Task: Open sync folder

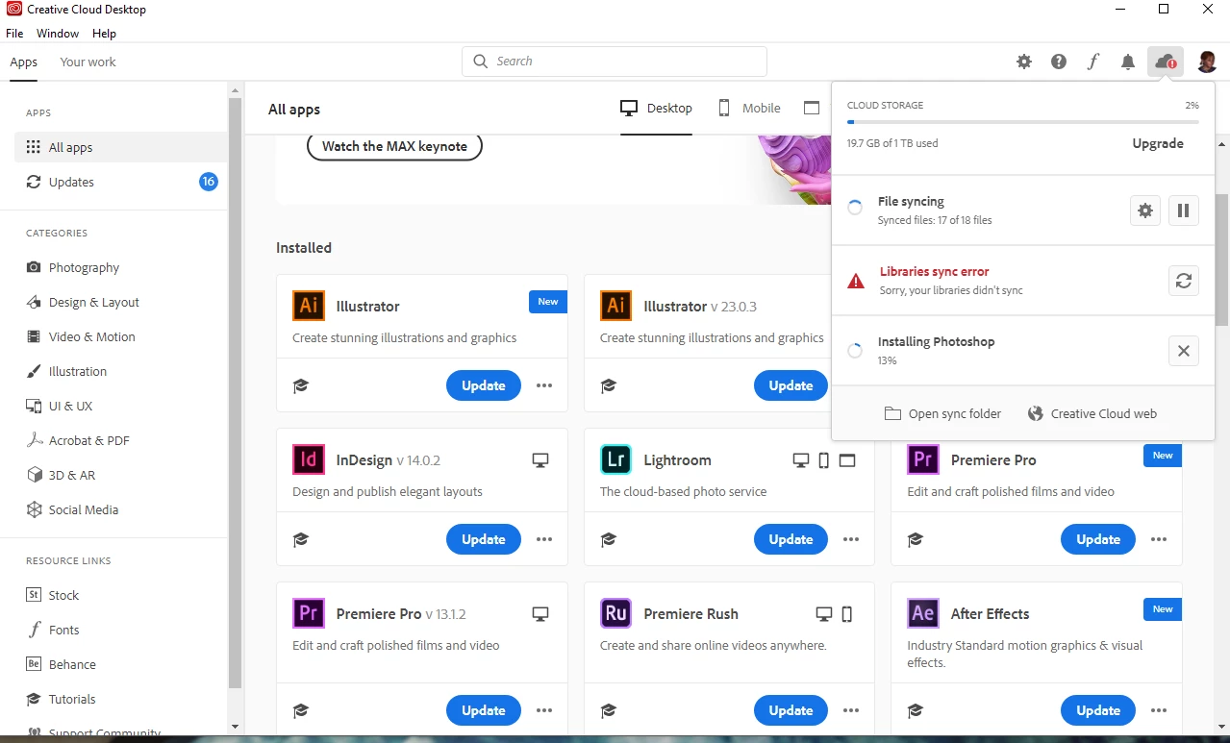Action: [x=942, y=413]
